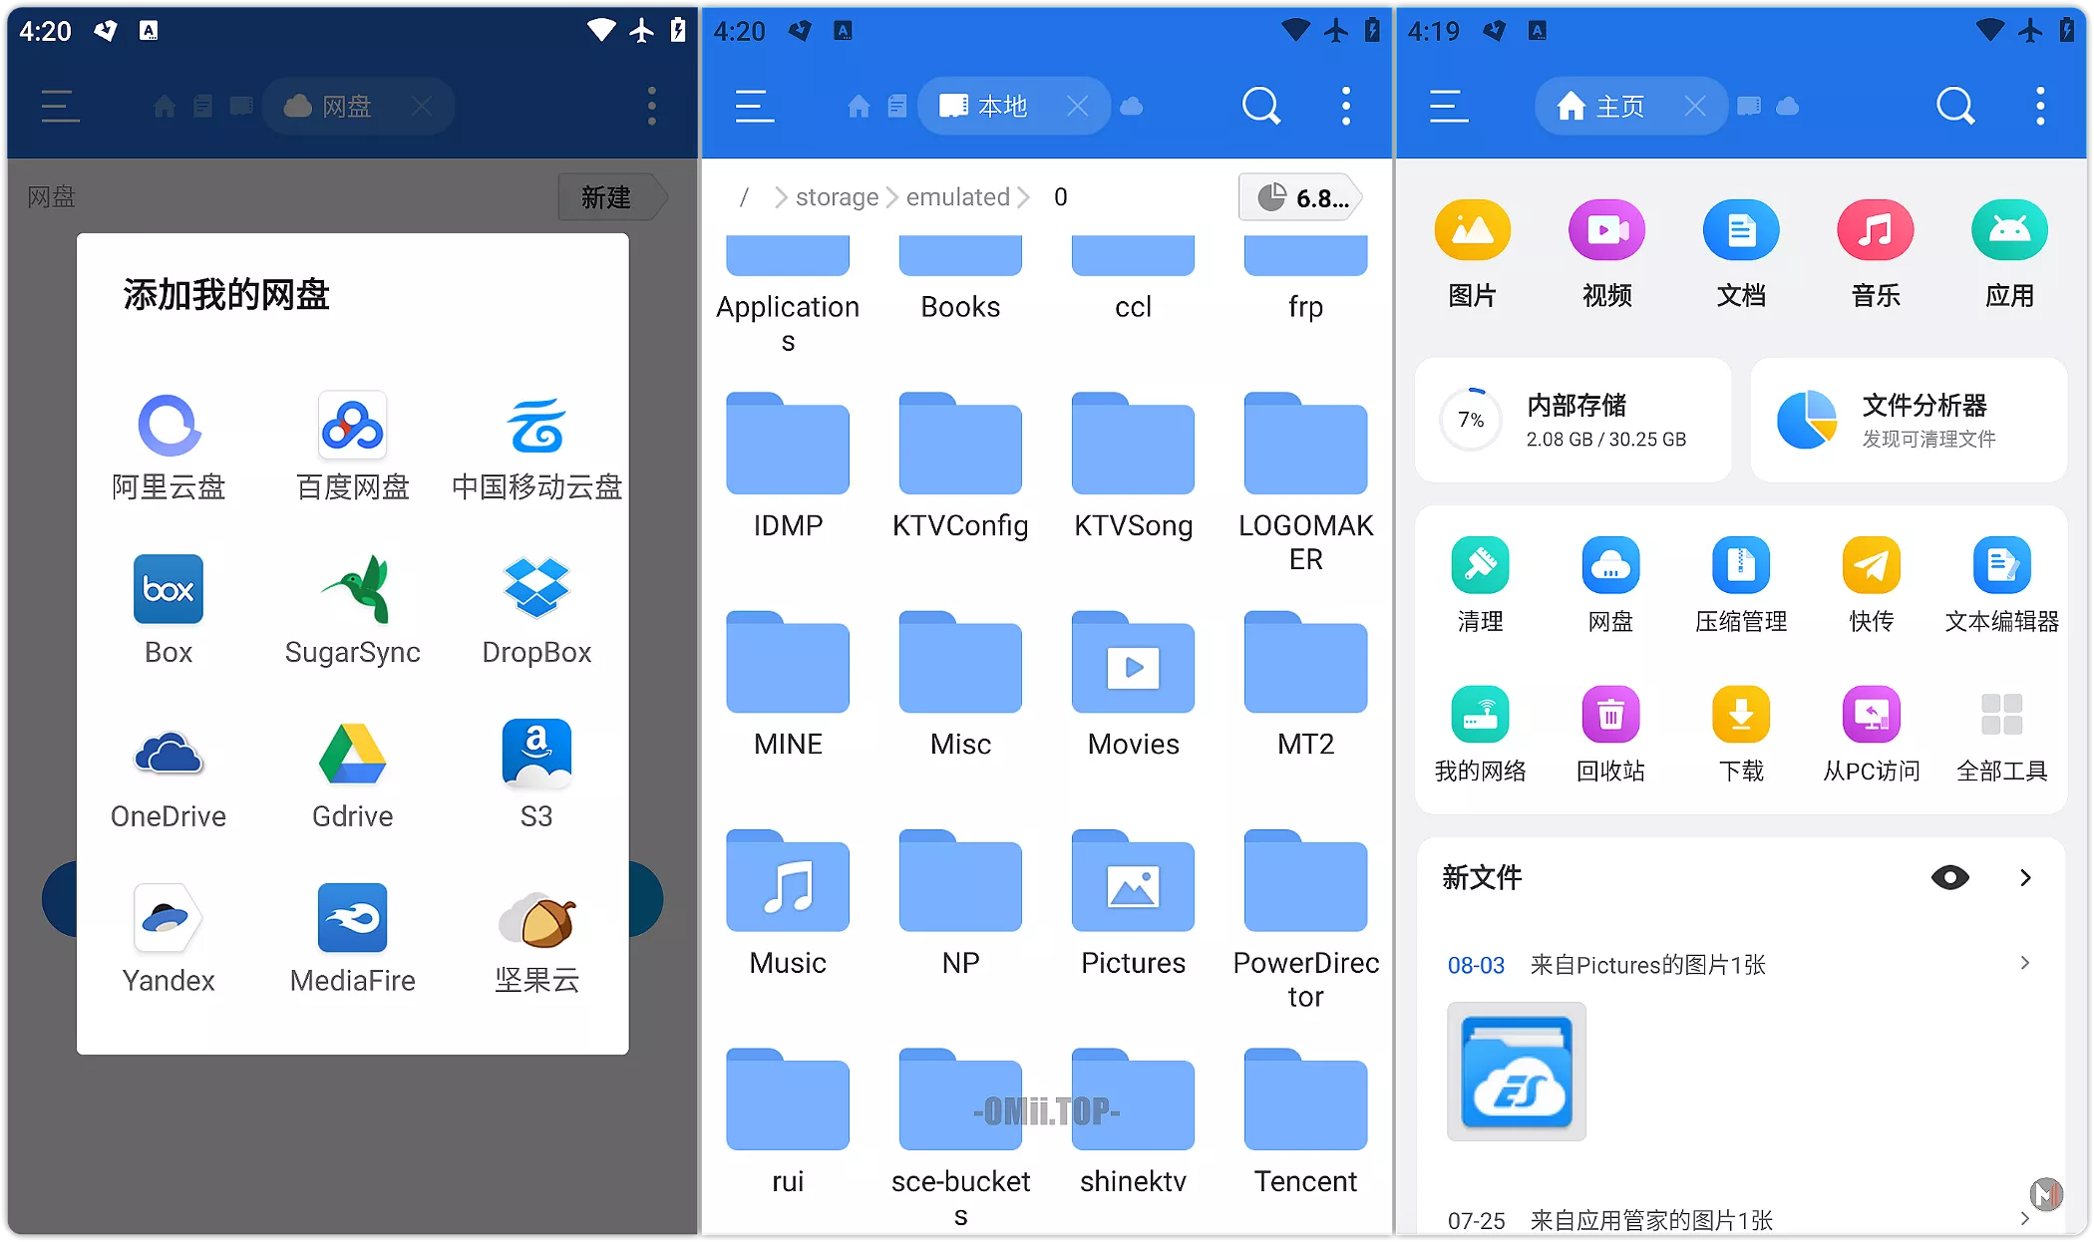
Task: Open hamburger menu in 主页 screen
Action: pos(1449,106)
